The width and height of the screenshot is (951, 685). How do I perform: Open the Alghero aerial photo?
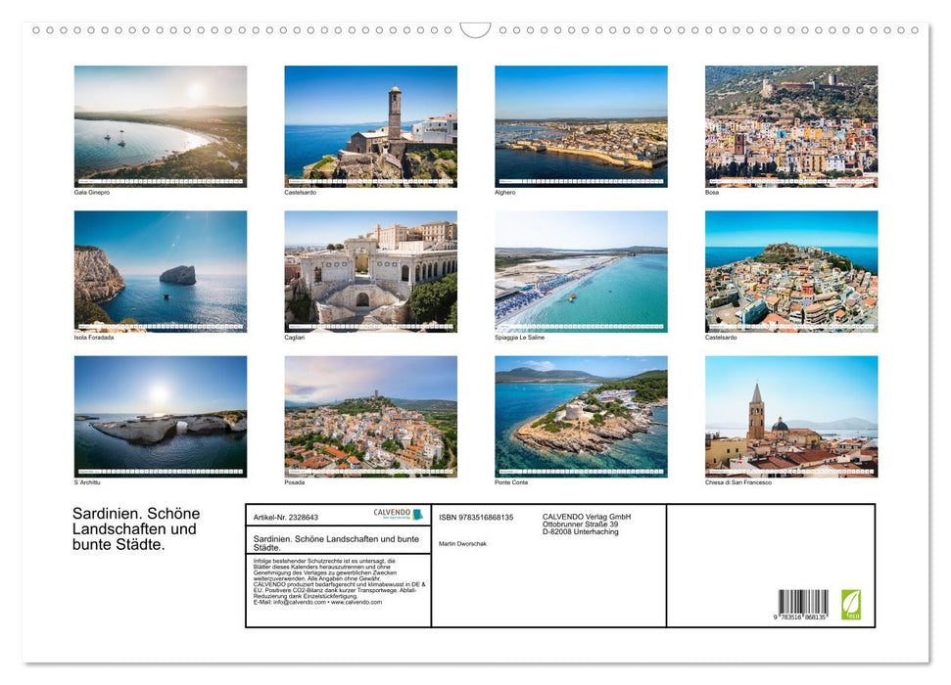coord(581,126)
